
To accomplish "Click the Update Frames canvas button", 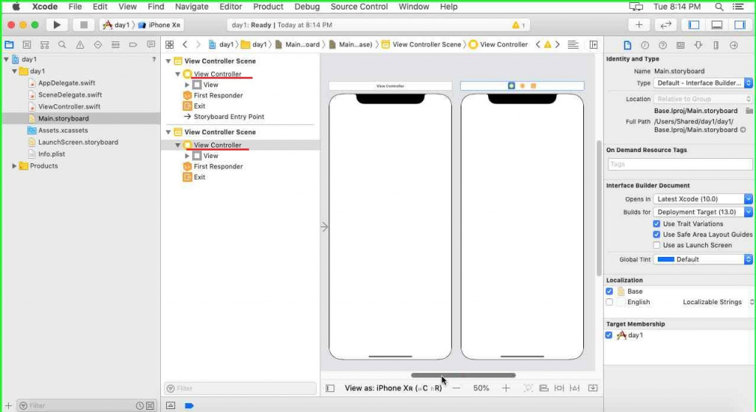I will (529, 388).
